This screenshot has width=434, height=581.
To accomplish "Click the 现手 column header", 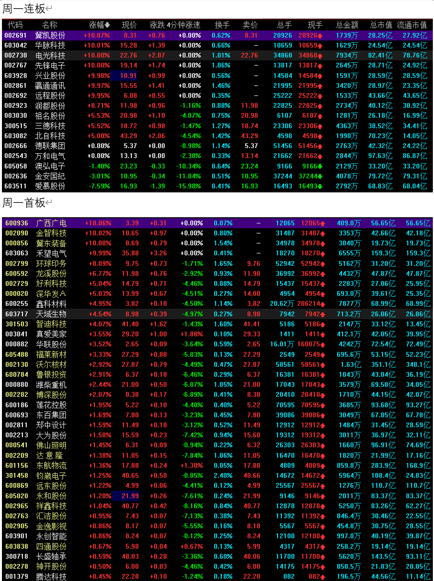I will tap(315, 25).
